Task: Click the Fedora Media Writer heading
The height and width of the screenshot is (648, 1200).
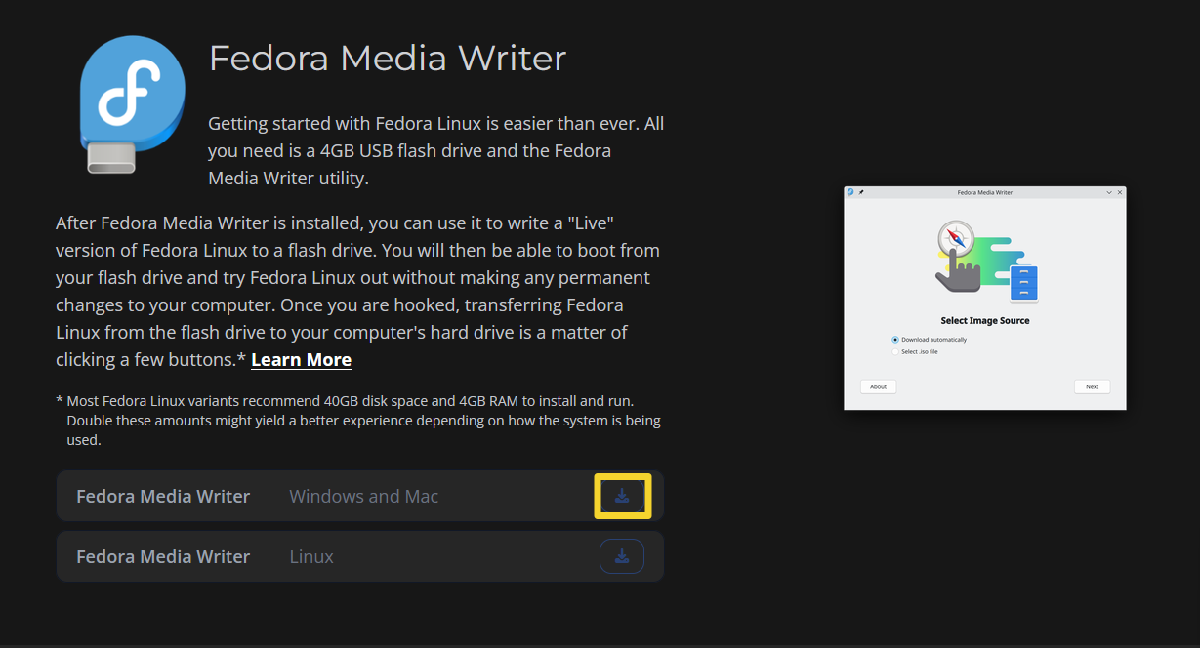Action: (388, 58)
